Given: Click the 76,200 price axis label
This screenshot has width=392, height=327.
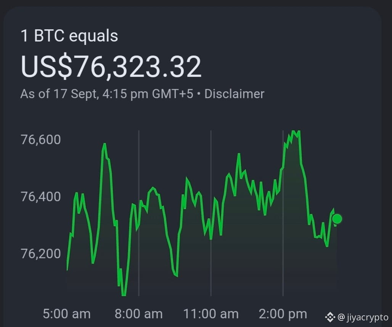Looking at the screenshot, I should 41,254.
